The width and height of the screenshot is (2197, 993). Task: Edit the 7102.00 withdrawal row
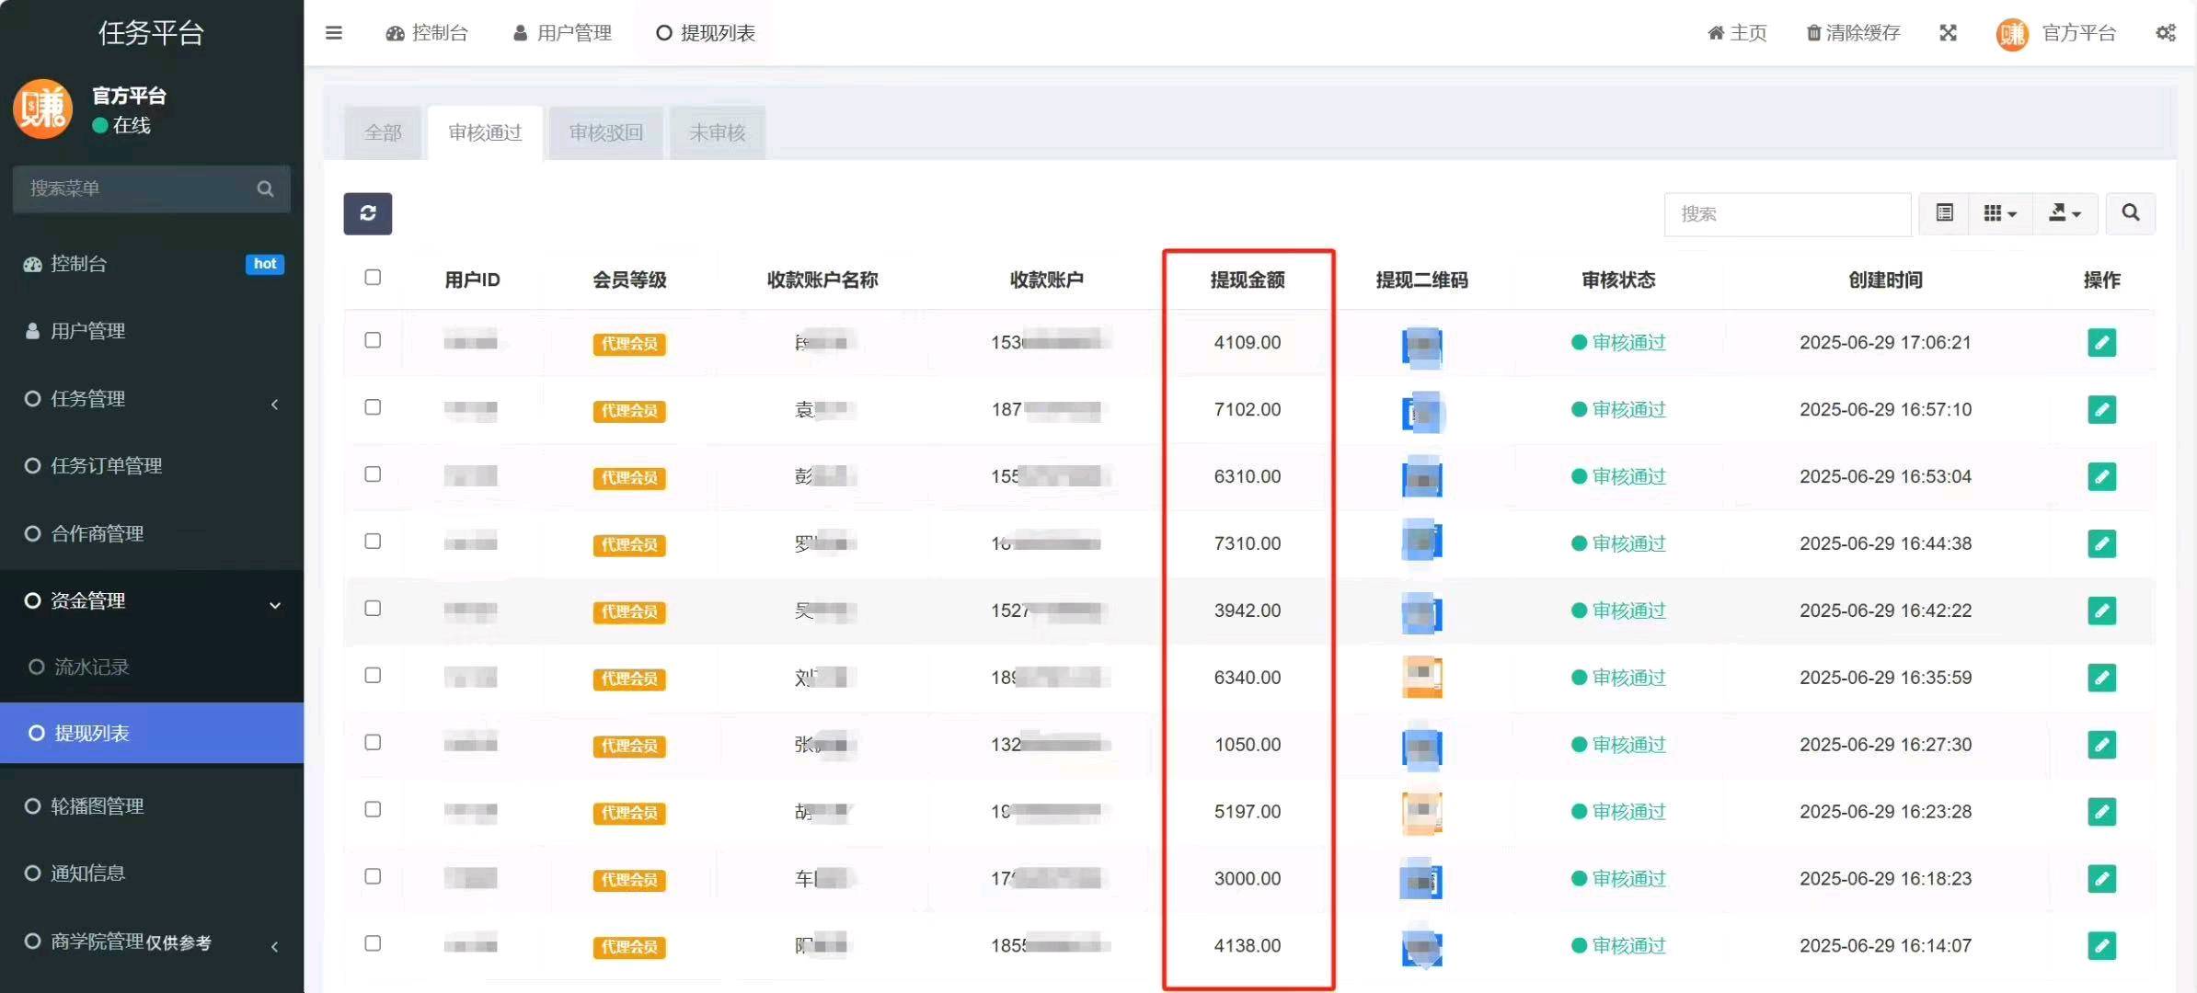[2101, 409]
